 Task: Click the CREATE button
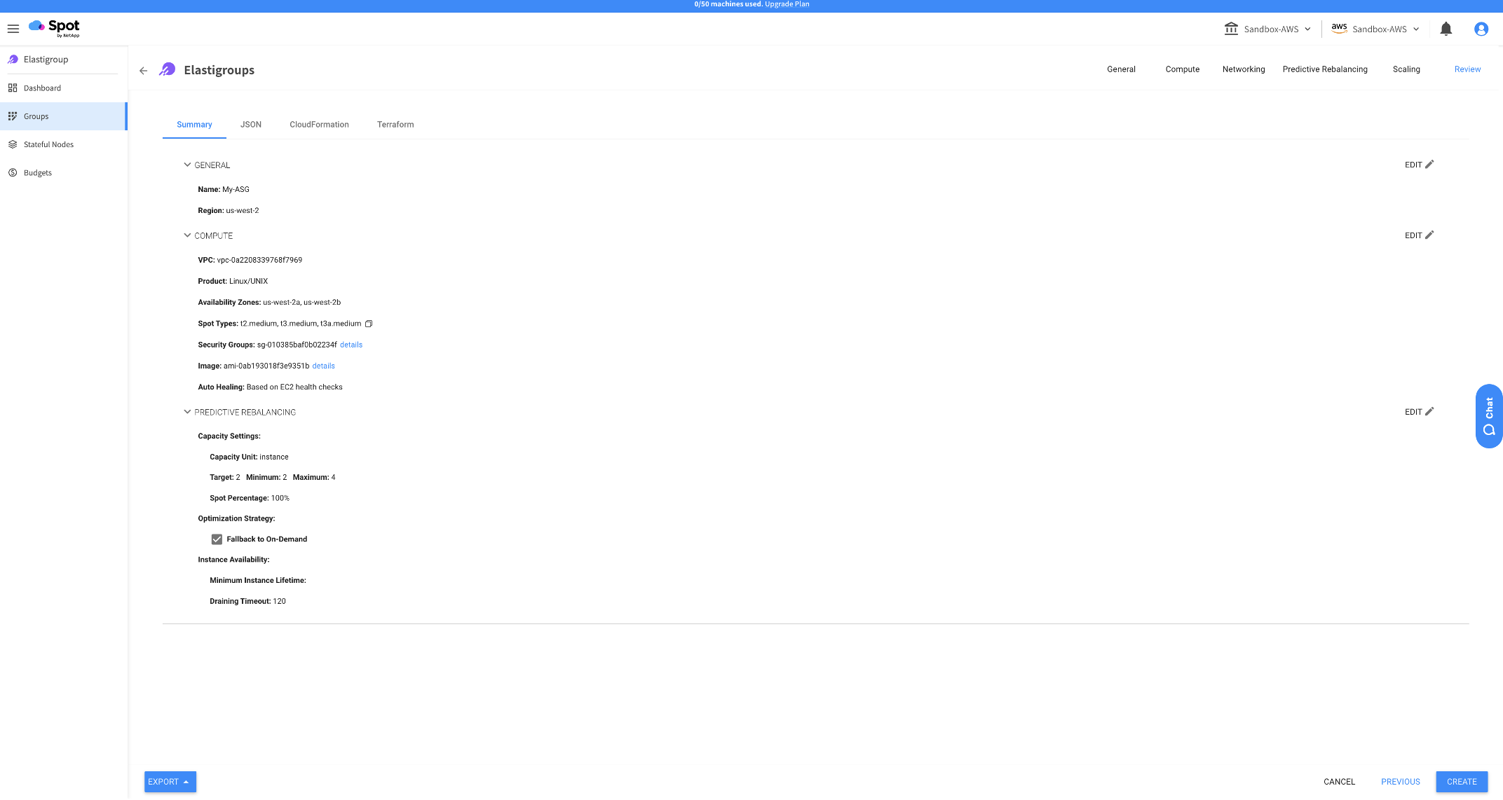pos(1461,782)
